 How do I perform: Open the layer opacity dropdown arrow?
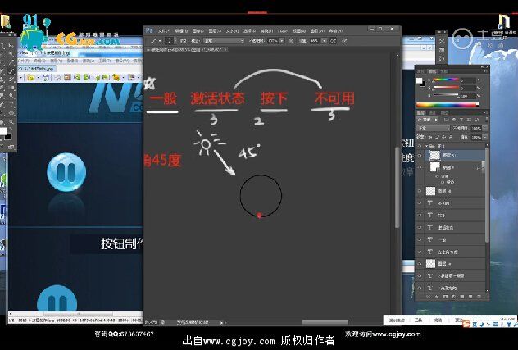click(x=485, y=128)
